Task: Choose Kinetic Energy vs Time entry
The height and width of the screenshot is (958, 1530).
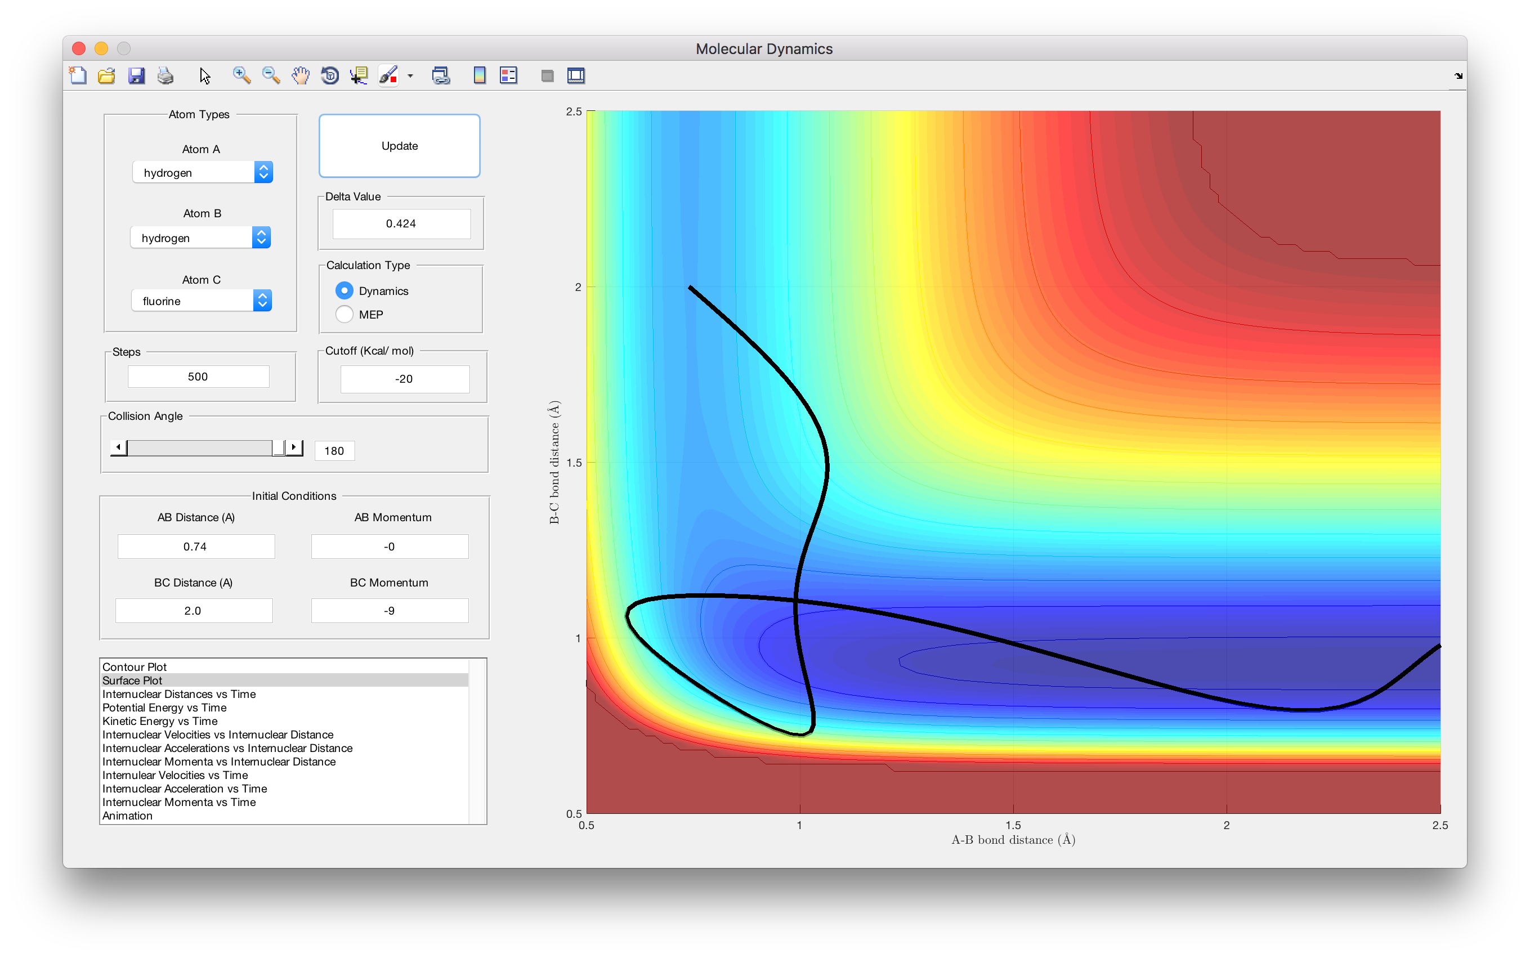Action: click(x=160, y=721)
